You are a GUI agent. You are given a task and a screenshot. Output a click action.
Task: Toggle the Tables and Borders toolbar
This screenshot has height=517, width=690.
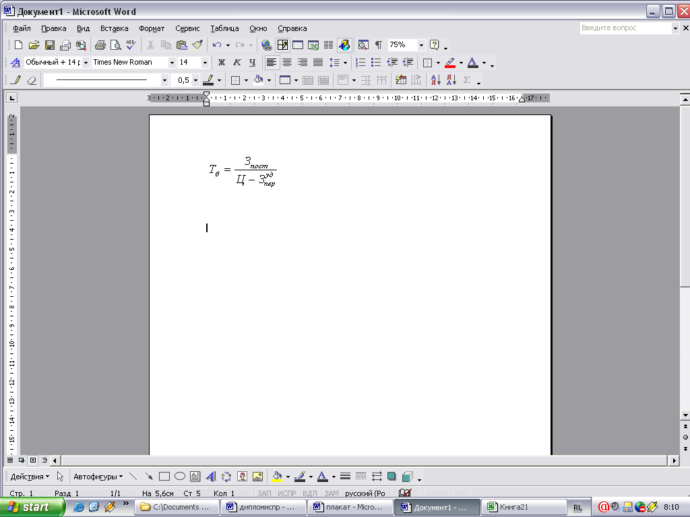tap(282, 45)
